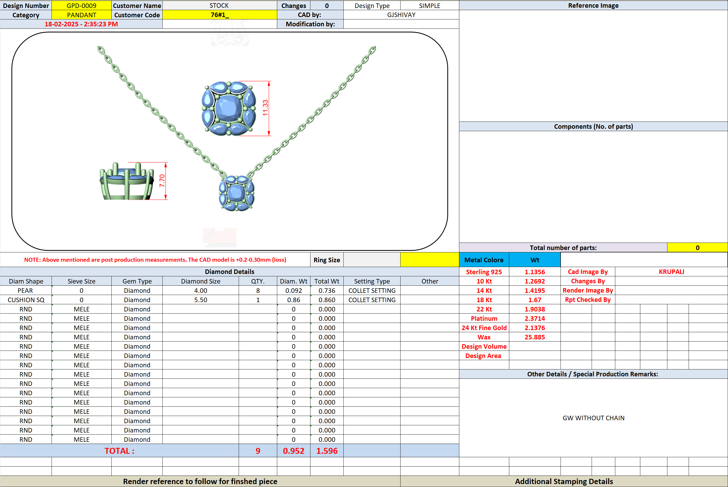Select the total quantity 9 cell
Viewport: 728px width, 487px height.
click(258, 451)
